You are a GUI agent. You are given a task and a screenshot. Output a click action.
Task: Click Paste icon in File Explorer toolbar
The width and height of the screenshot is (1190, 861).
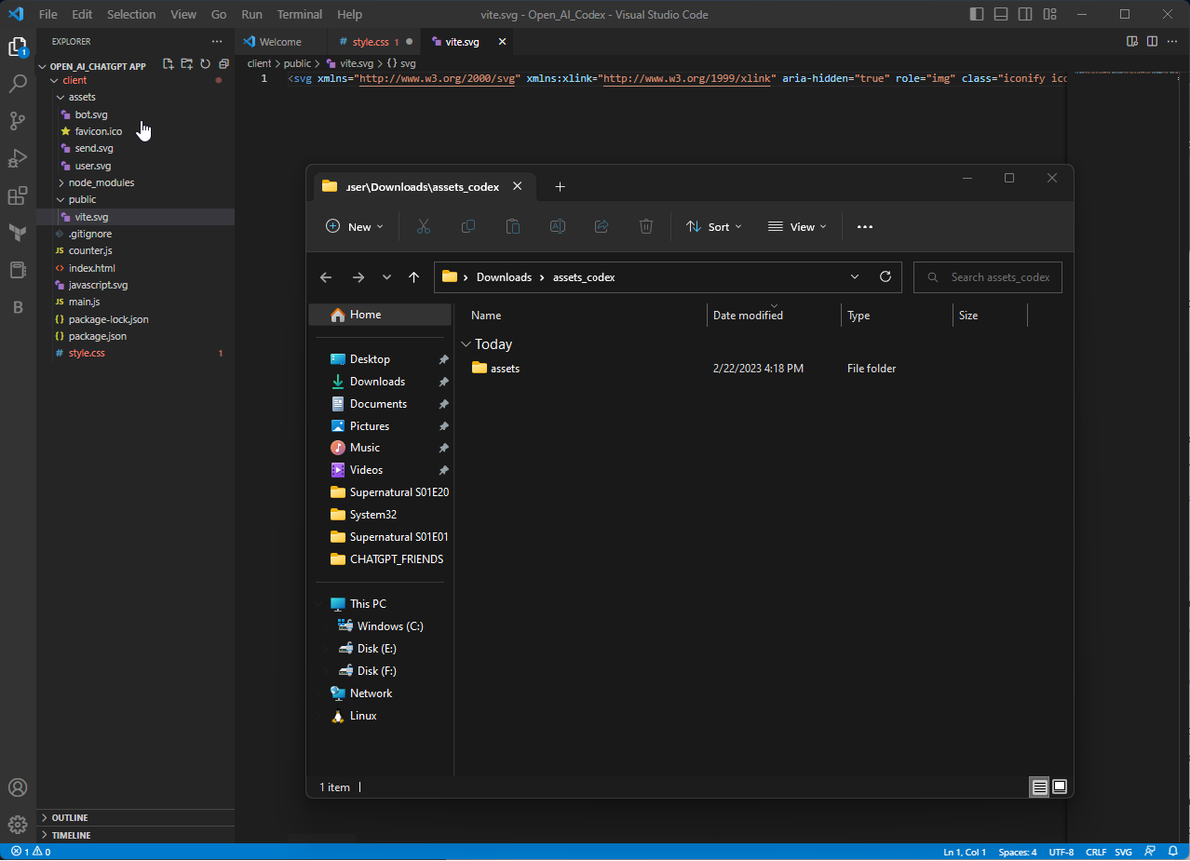pyautogui.click(x=513, y=226)
